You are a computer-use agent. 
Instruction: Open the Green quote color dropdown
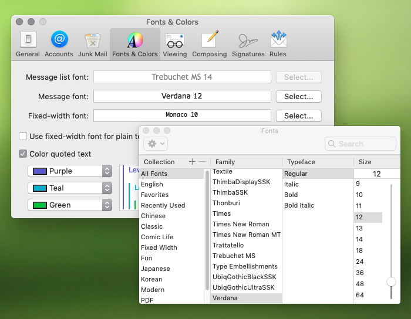click(x=69, y=205)
